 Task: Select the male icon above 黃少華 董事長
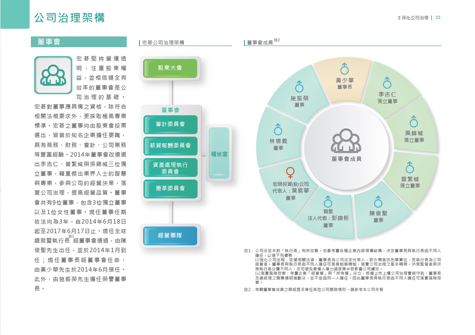344,68
